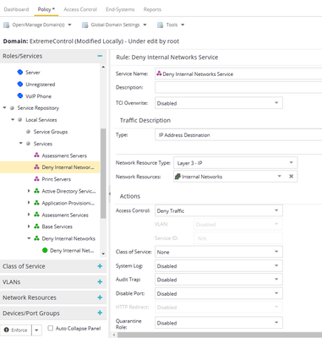Click the Global Domain Settings toolbar icon

point(85,25)
